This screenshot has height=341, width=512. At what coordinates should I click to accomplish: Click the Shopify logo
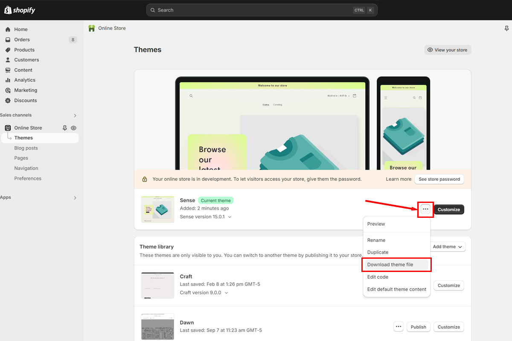pos(20,10)
